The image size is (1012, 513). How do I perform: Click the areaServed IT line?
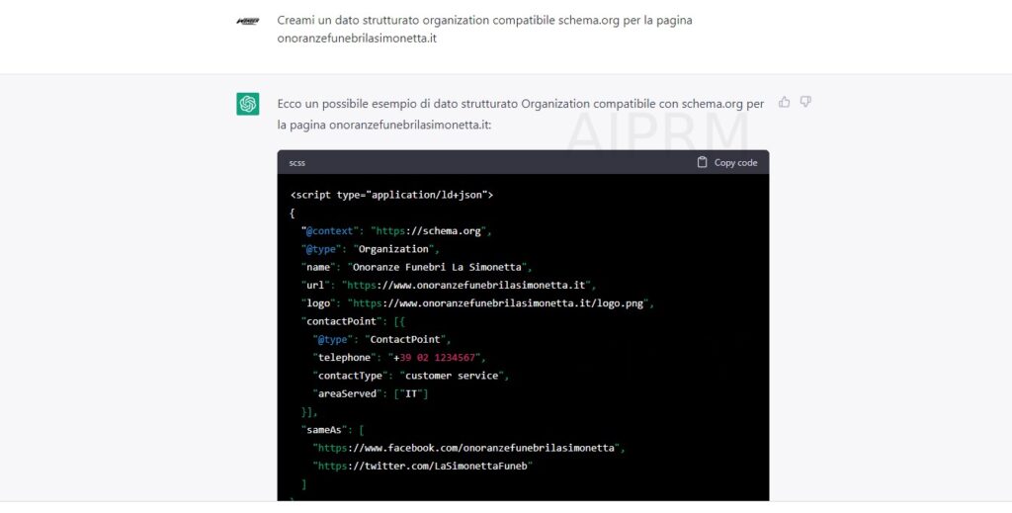click(371, 393)
